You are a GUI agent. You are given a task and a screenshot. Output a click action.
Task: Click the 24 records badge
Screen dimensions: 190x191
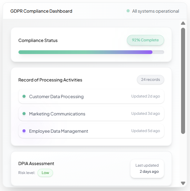151,80
